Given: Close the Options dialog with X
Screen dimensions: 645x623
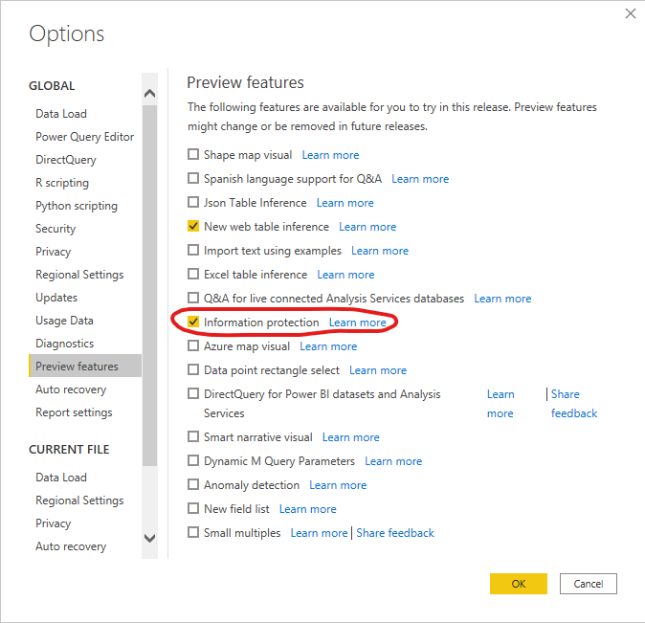Looking at the screenshot, I should pos(631,13).
